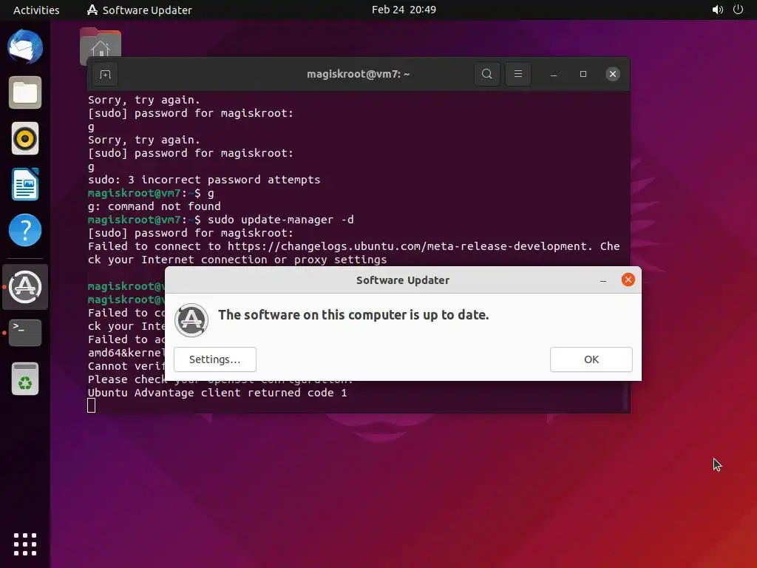Viewport: 757px width, 568px height.
Task: Click the 'g: command not found' line
Action: 154,206
